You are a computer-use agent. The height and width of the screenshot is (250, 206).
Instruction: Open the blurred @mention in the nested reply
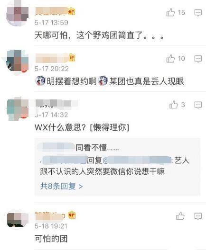tap(137, 160)
